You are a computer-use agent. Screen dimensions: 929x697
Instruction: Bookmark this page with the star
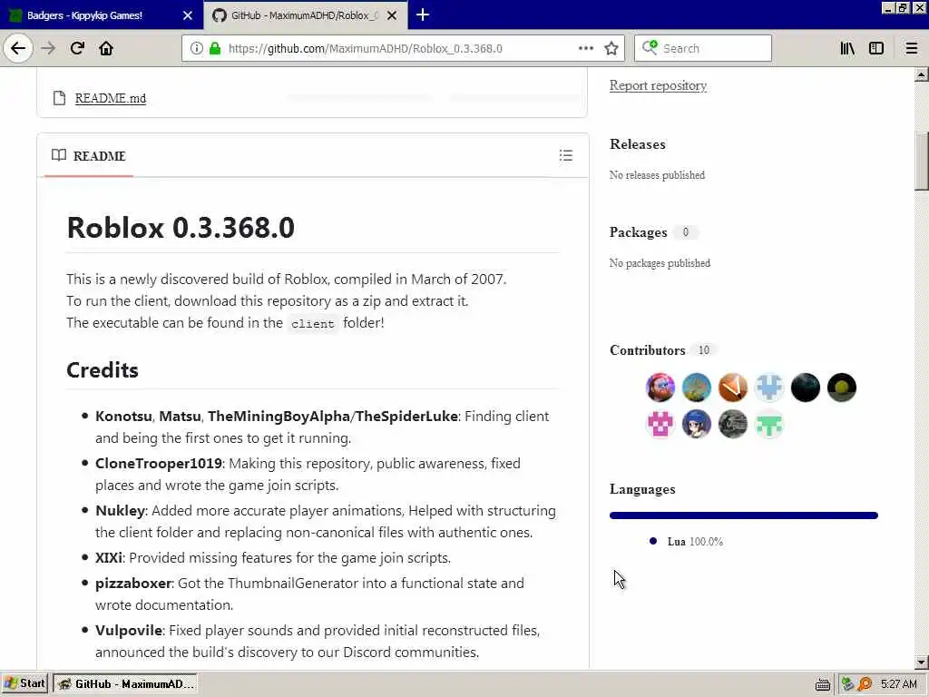(611, 48)
